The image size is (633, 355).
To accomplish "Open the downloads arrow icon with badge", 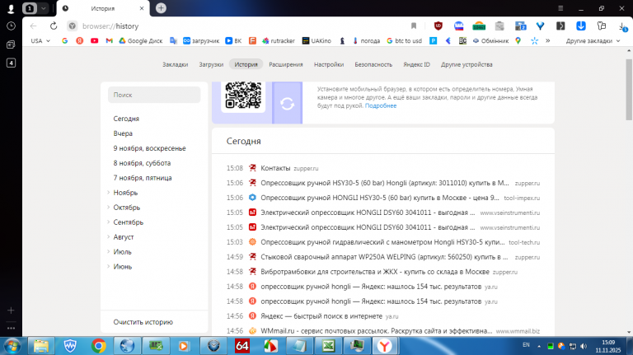I will pyautogui.click(x=622, y=26).
